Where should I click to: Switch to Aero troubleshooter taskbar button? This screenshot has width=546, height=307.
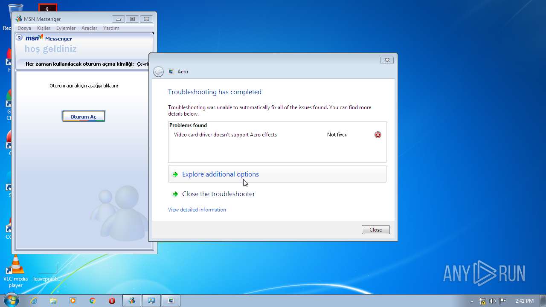tap(171, 301)
